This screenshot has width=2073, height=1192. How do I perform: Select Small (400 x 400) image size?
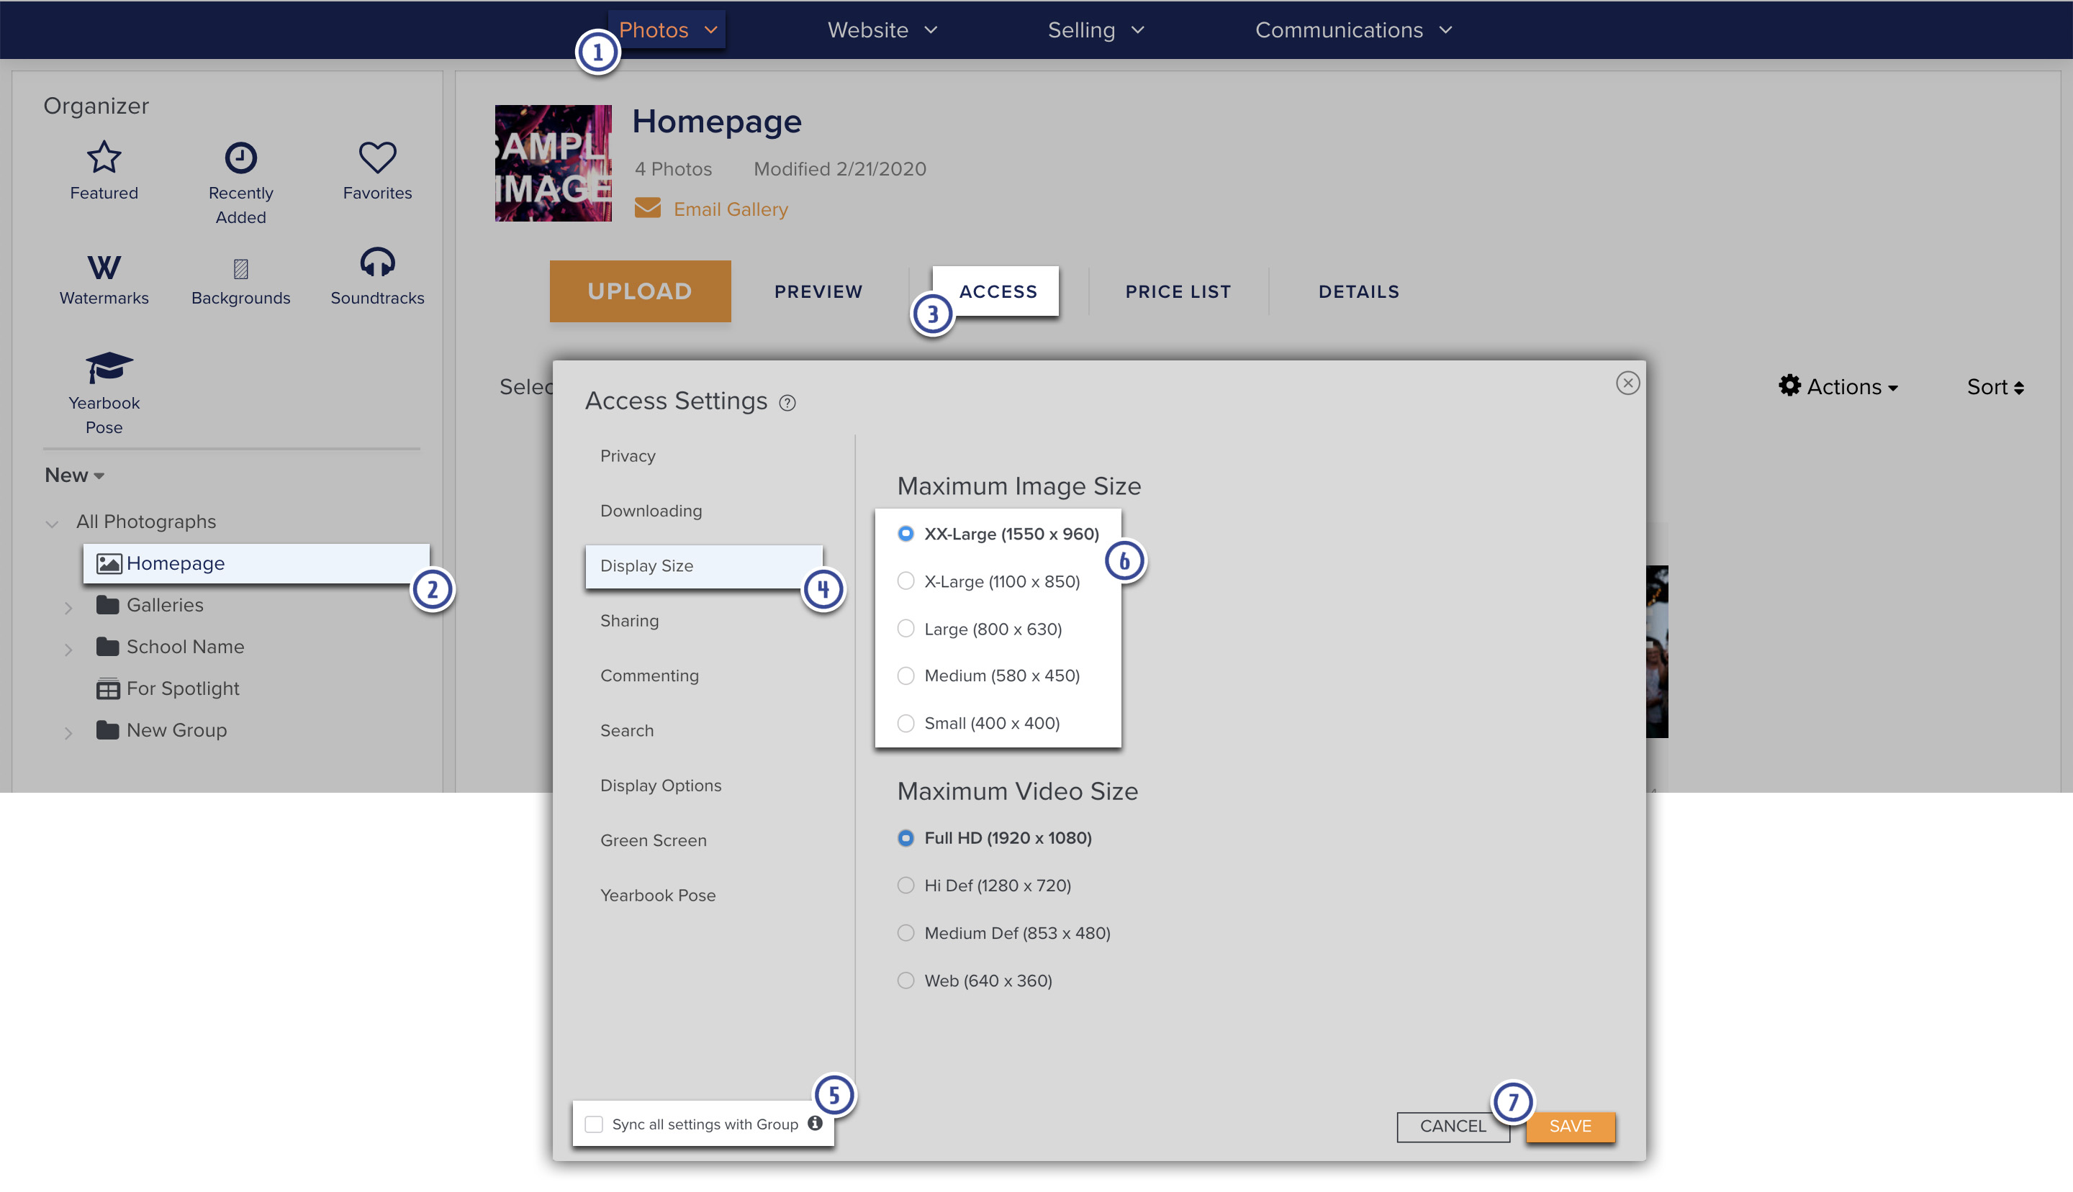coord(905,723)
